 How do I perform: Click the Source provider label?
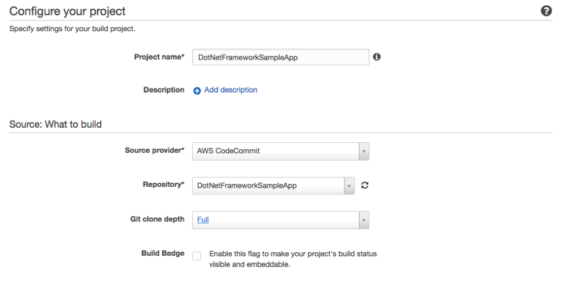(155, 150)
